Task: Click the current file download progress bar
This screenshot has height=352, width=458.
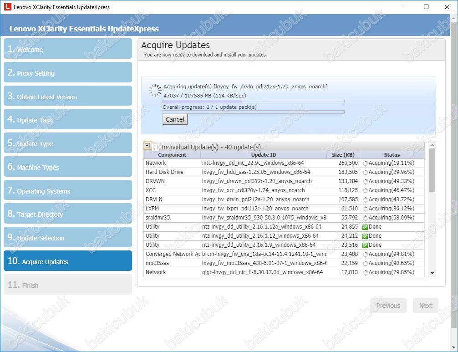Action: pos(254,102)
